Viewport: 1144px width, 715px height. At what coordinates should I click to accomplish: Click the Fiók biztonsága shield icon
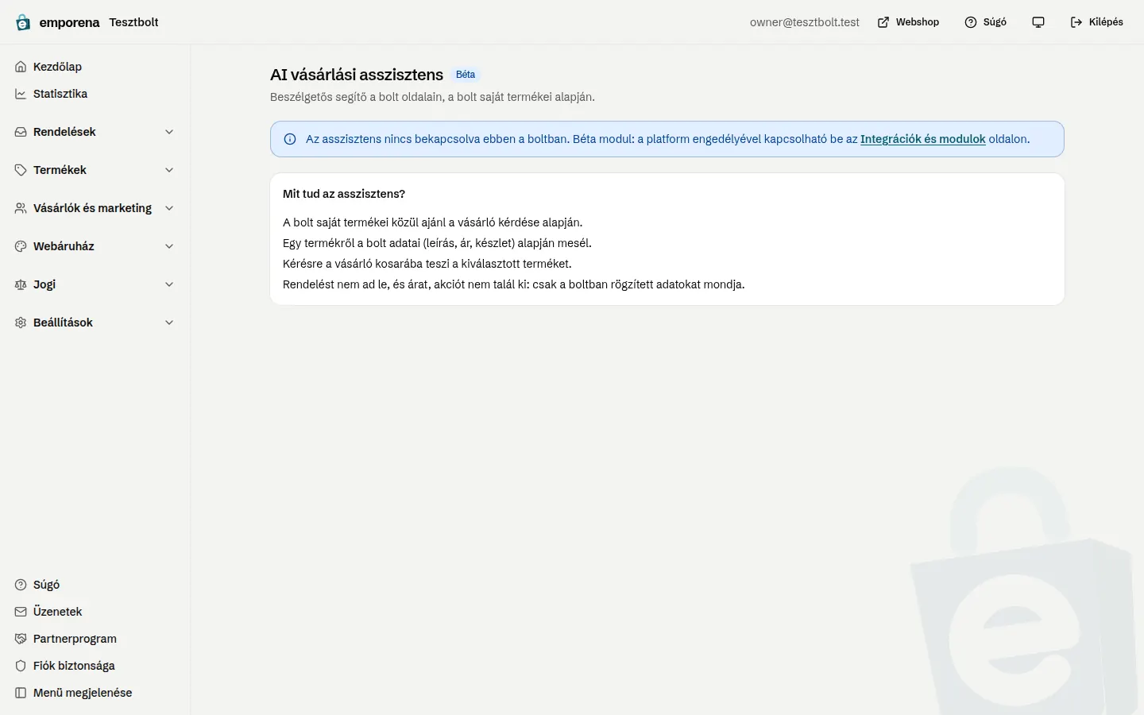[21, 666]
